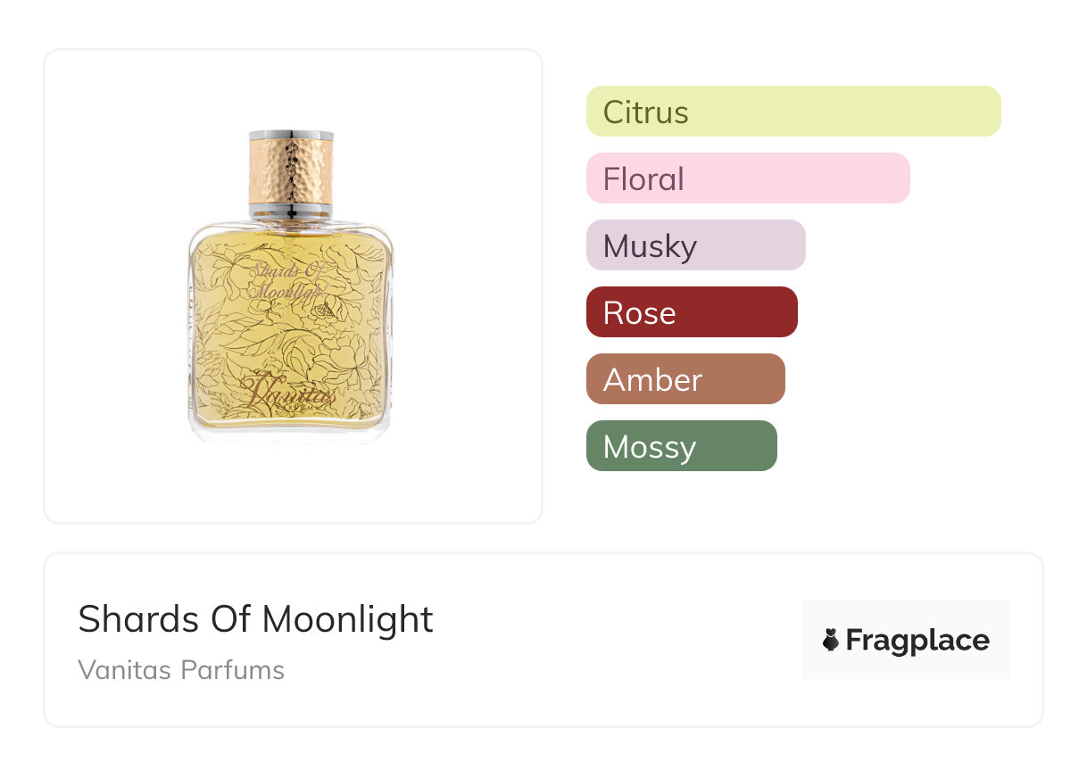Click the Fragplace logo badge background
The height and width of the screenshot is (771, 1087).
tap(905, 616)
